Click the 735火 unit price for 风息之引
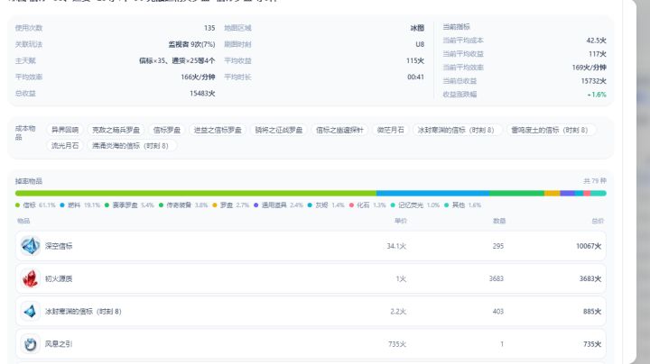650x364 pixels. (397, 344)
